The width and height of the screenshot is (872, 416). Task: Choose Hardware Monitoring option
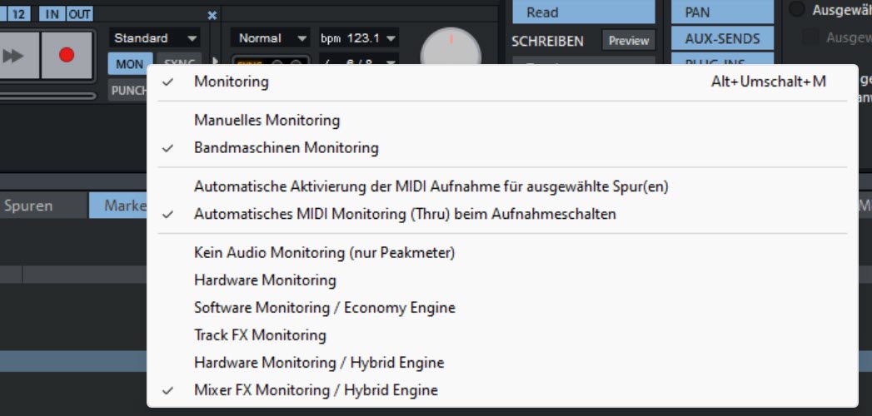point(502,280)
